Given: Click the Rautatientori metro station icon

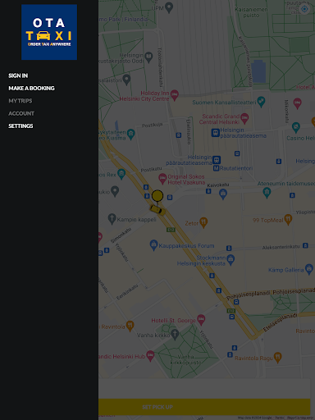Looking at the screenshot, I should [217, 168].
